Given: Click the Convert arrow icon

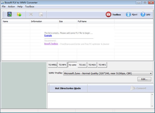Looking at the screenshot, I should click(133, 88).
